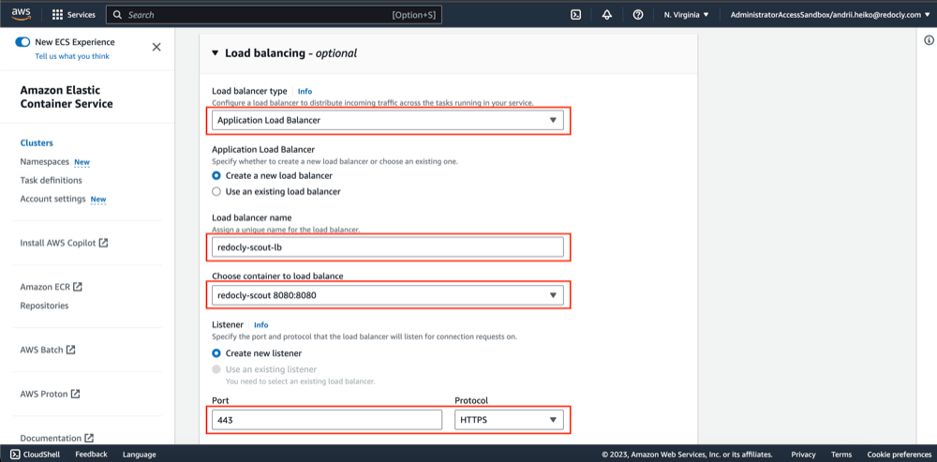This screenshot has height=462, width=937.
Task: Open Documentation external link
Action: coord(57,438)
